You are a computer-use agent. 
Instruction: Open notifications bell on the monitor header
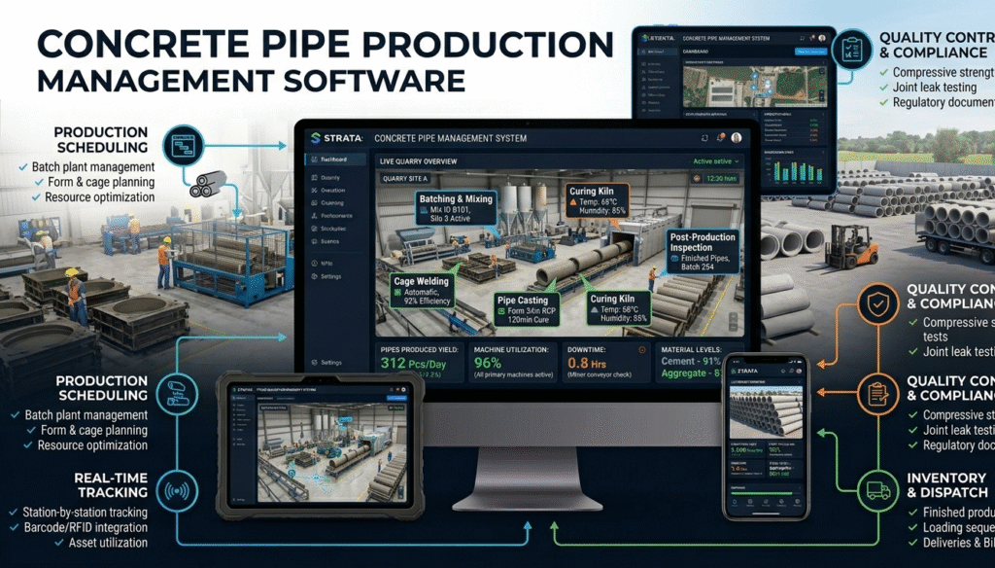click(x=720, y=137)
